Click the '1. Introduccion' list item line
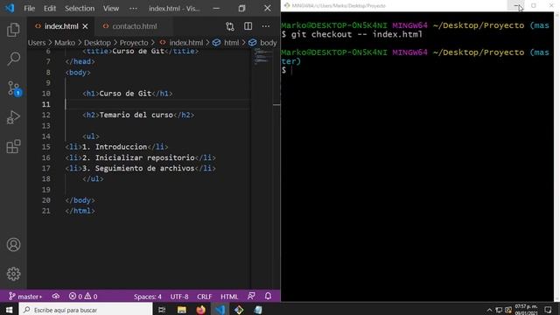This screenshot has width=560, height=315. (116, 147)
